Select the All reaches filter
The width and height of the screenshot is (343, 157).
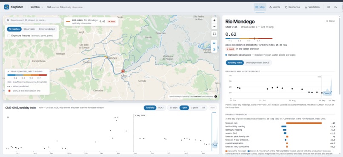coord(14,29)
